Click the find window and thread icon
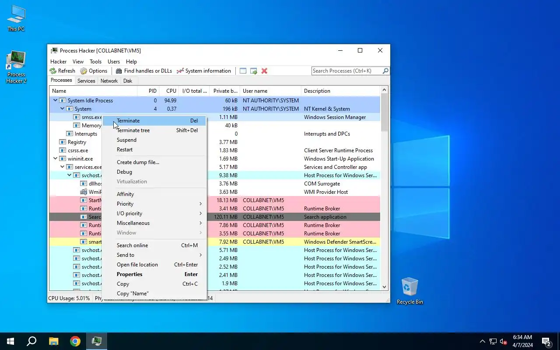This screenshot has width=560, height=350. point(253,71)
